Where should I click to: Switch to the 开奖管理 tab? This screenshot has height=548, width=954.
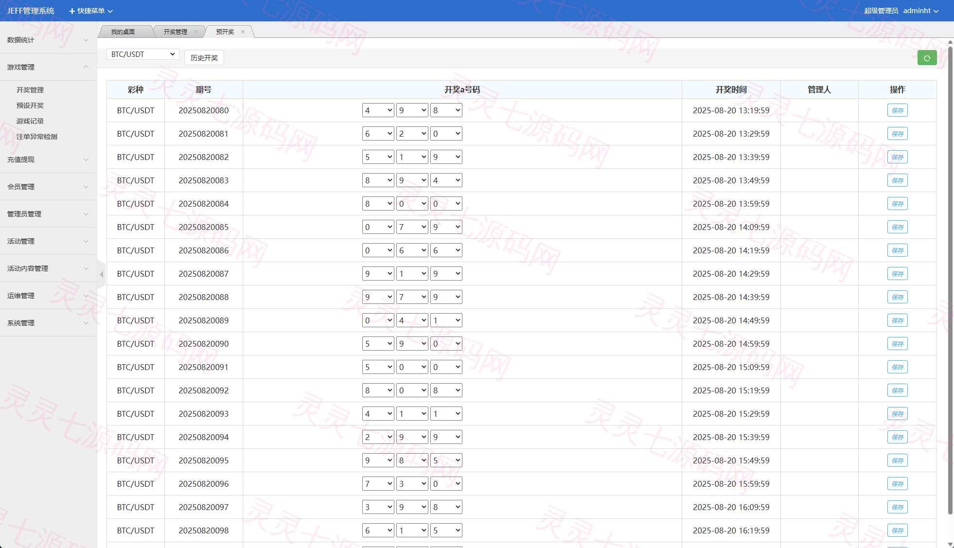pos(175,32)
